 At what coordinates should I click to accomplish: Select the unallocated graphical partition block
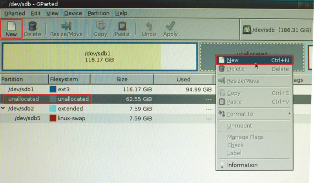(x=252, y=57)
